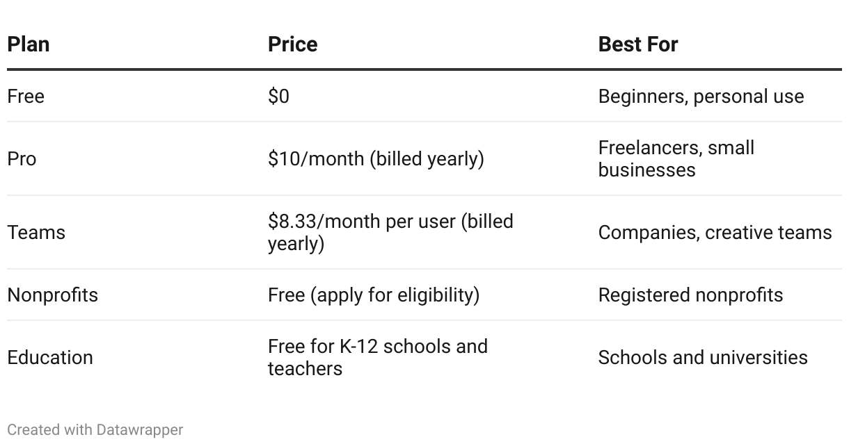Click the $0 price cell
The image size is (849, 446).
(x=278, y=97)
